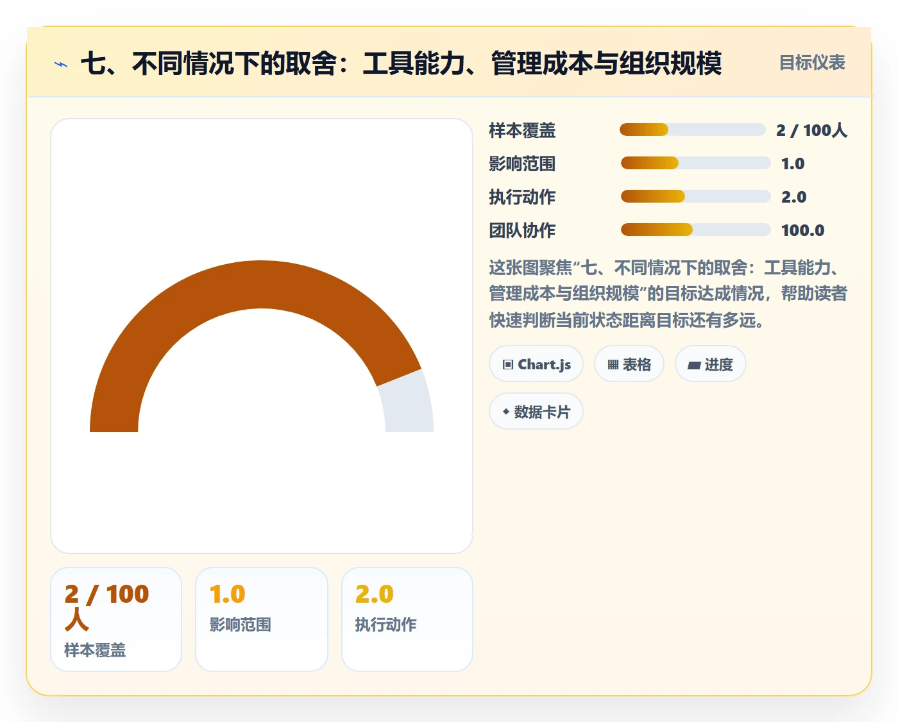This screenshot has width=898, height=722.
Task: Select the 进度 tag
Action: [x=711, y=364]
